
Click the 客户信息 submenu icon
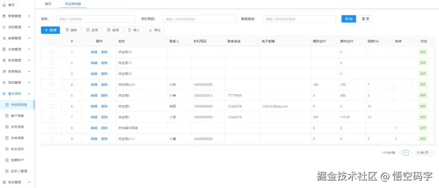7,116
